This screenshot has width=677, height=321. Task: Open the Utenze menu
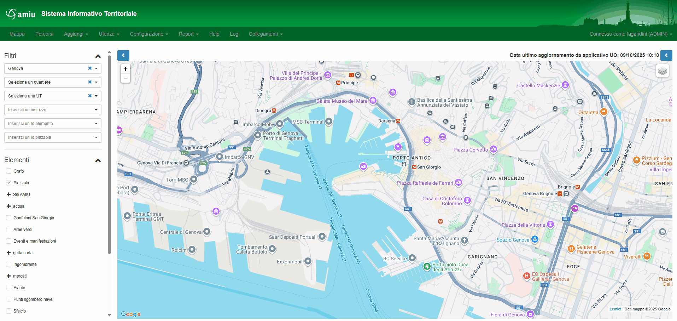[109, 34]
